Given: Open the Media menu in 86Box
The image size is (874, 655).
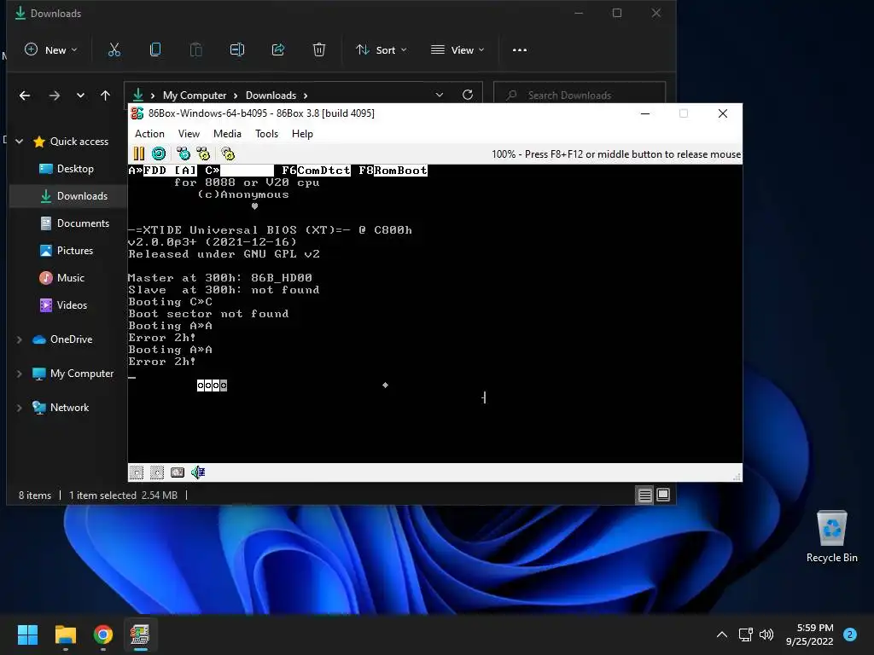Looking at the screenshot, I should pos(227,134).
